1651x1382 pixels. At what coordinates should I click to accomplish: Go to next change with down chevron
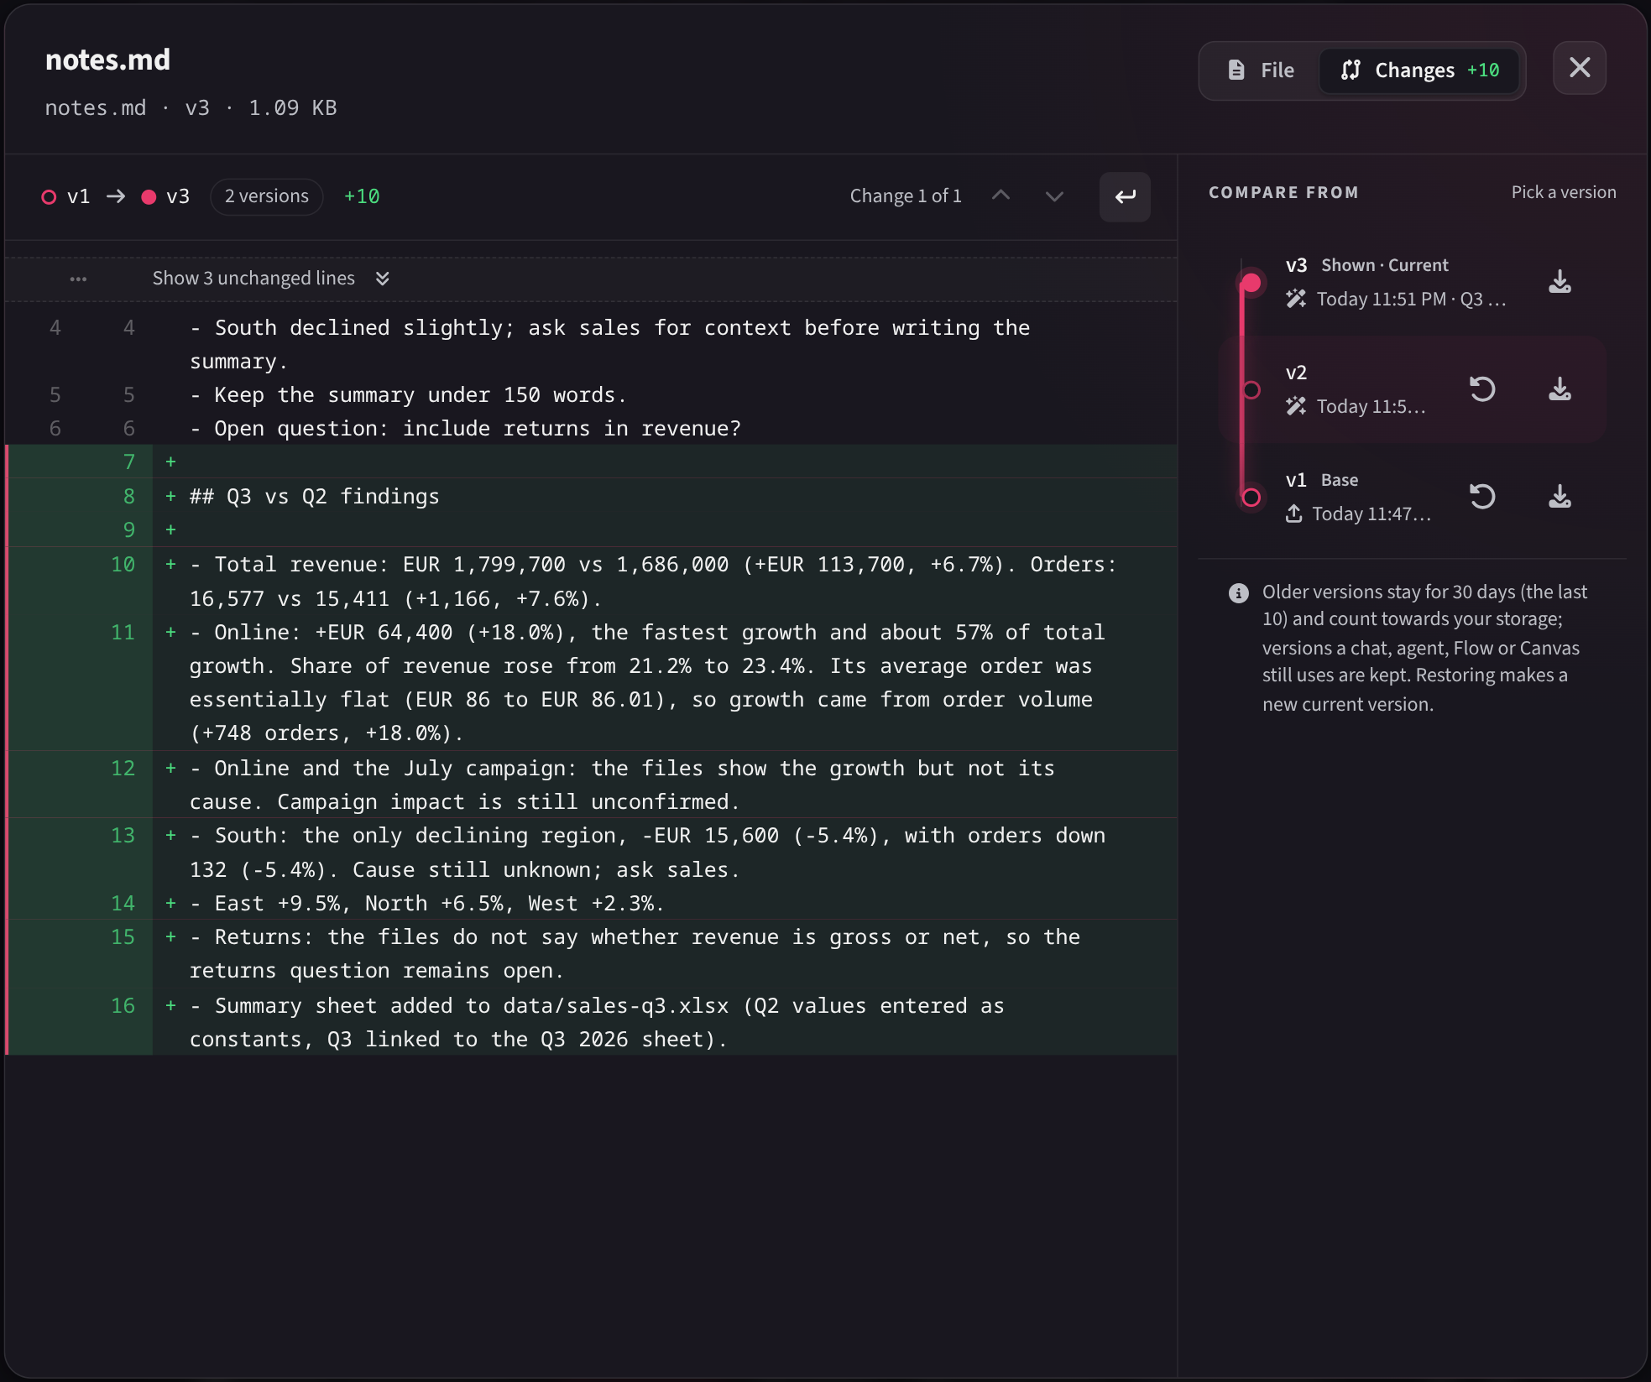(1054, 196)
